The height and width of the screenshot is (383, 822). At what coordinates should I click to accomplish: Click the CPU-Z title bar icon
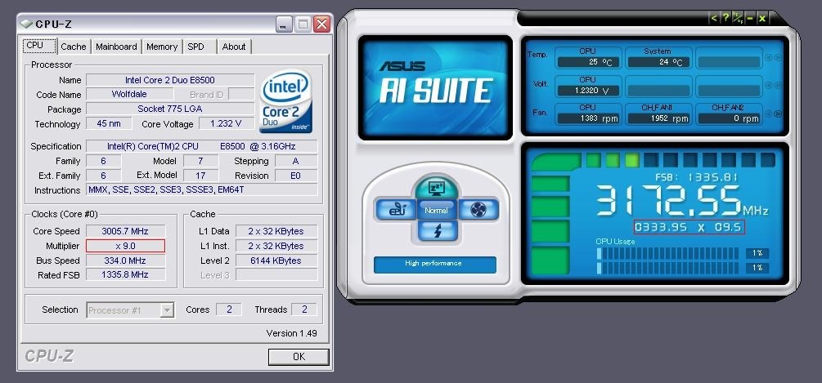(27, 24)
